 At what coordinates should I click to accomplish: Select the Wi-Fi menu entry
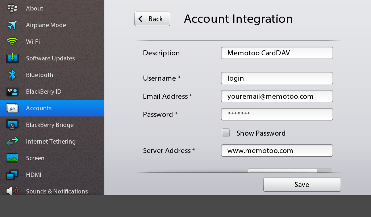point(52,42)
